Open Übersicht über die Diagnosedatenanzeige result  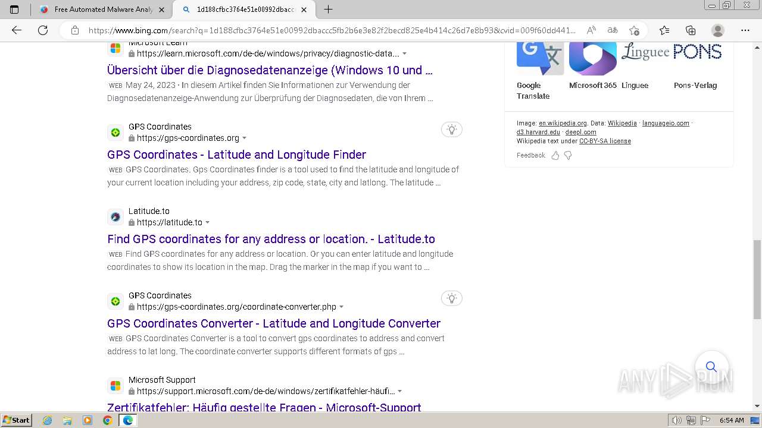click(x=270, y=70)
